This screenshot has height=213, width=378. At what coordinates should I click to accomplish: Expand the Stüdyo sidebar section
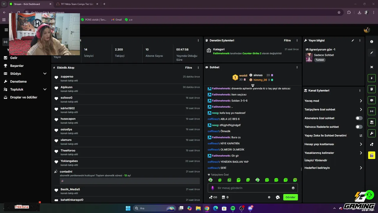(45, 74)
